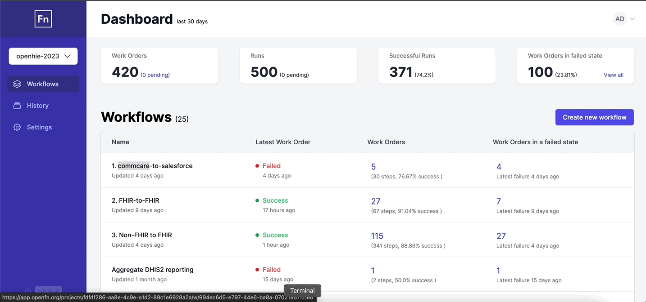Click the AD user avatar
This screenshot has width=646, height=302.
pyautogui.click(x=620, y=19)
